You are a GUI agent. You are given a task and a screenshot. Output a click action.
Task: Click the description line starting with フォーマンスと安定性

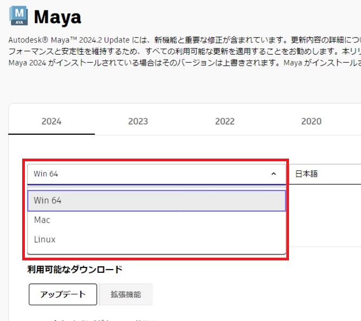coord(184,52)
